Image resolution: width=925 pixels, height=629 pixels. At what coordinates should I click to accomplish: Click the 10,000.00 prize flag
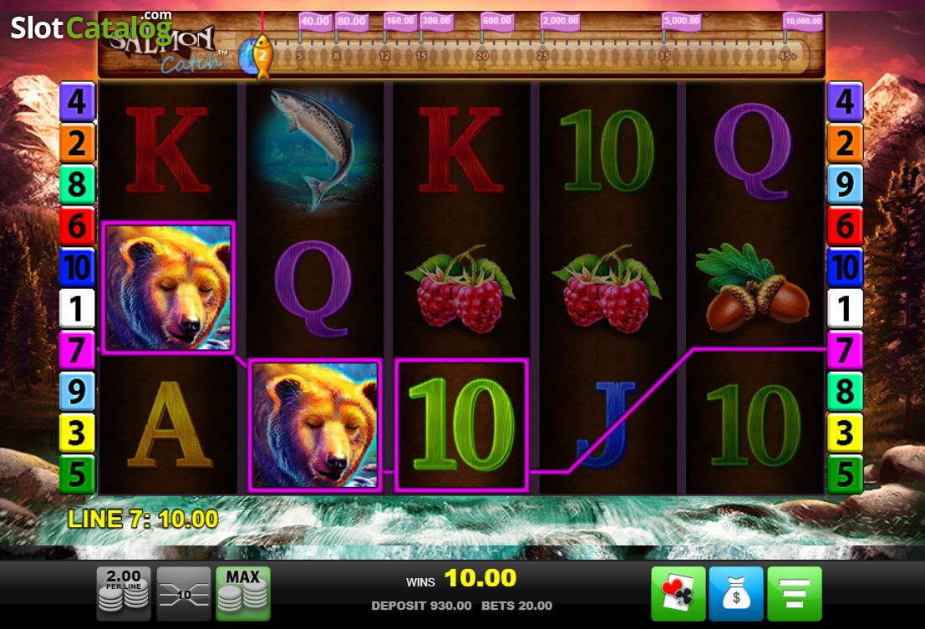[x=803, y=22]
